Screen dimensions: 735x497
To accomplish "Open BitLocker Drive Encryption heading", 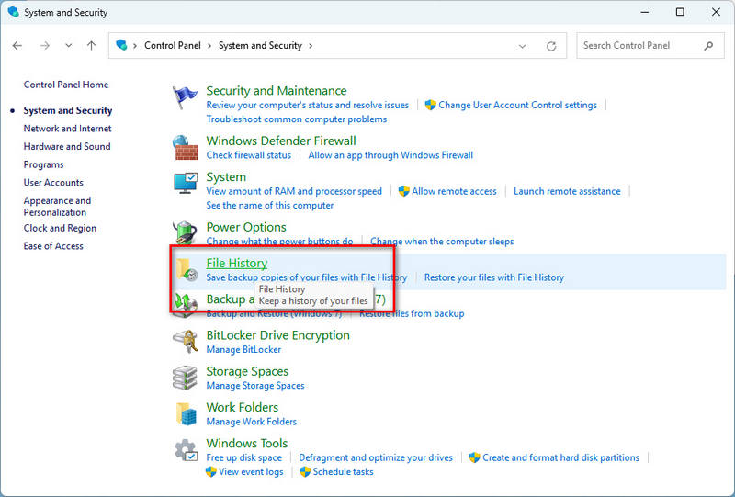I will [278, 335].
